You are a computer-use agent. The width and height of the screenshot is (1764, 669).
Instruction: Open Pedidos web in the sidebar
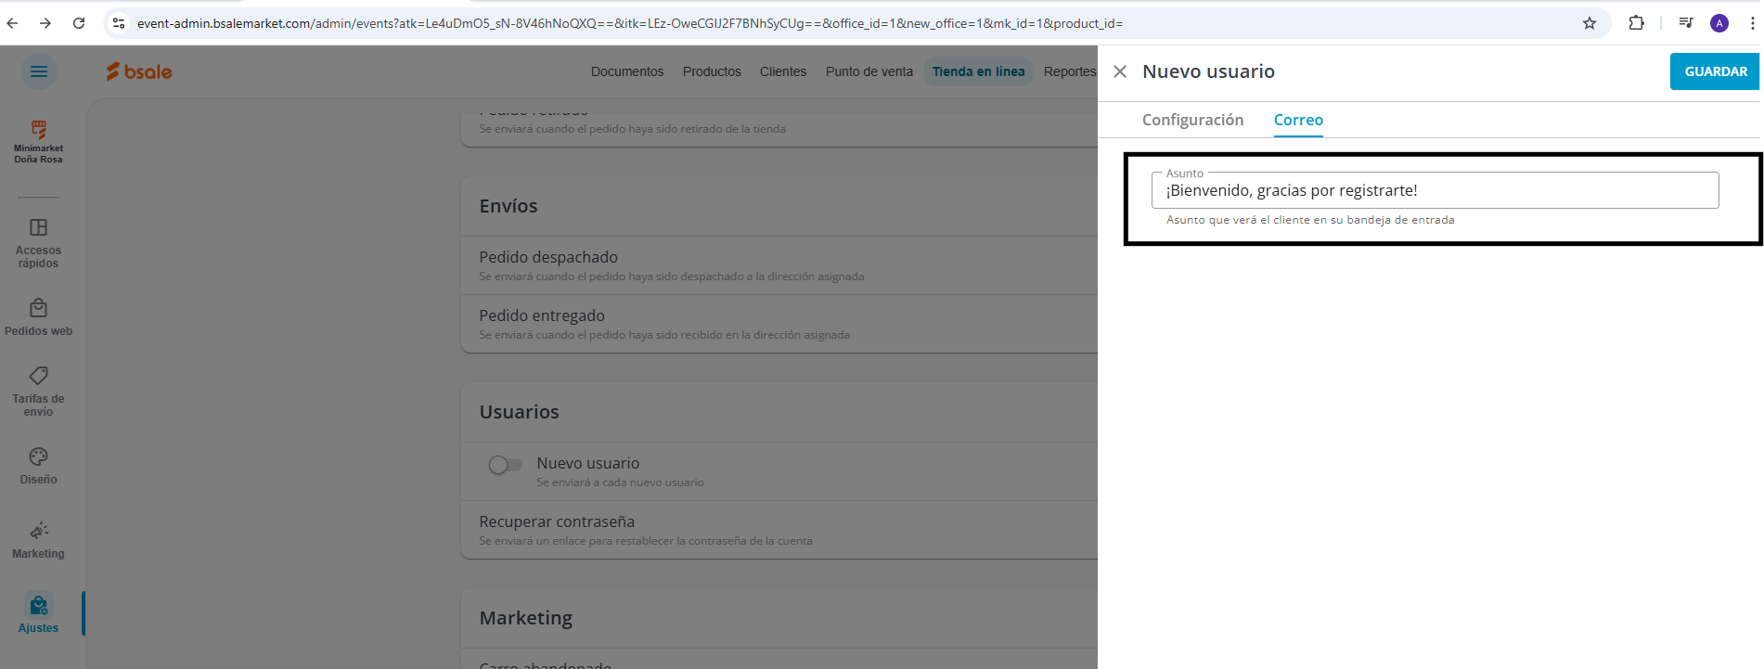pos(39,317)
